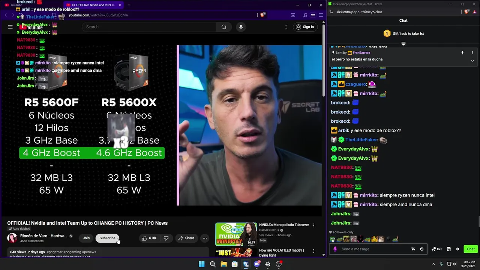Click FranBarrera username in pinned message
480x270 pixels.
[361, 53]
